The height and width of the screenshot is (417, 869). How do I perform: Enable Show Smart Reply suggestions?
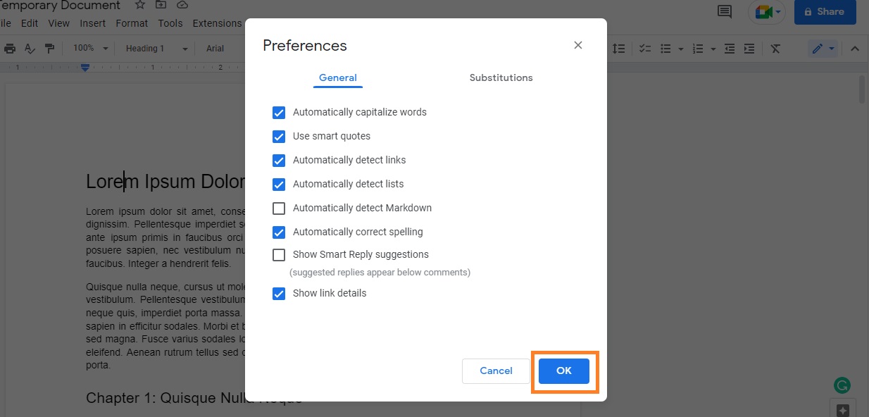click(279, 254)
